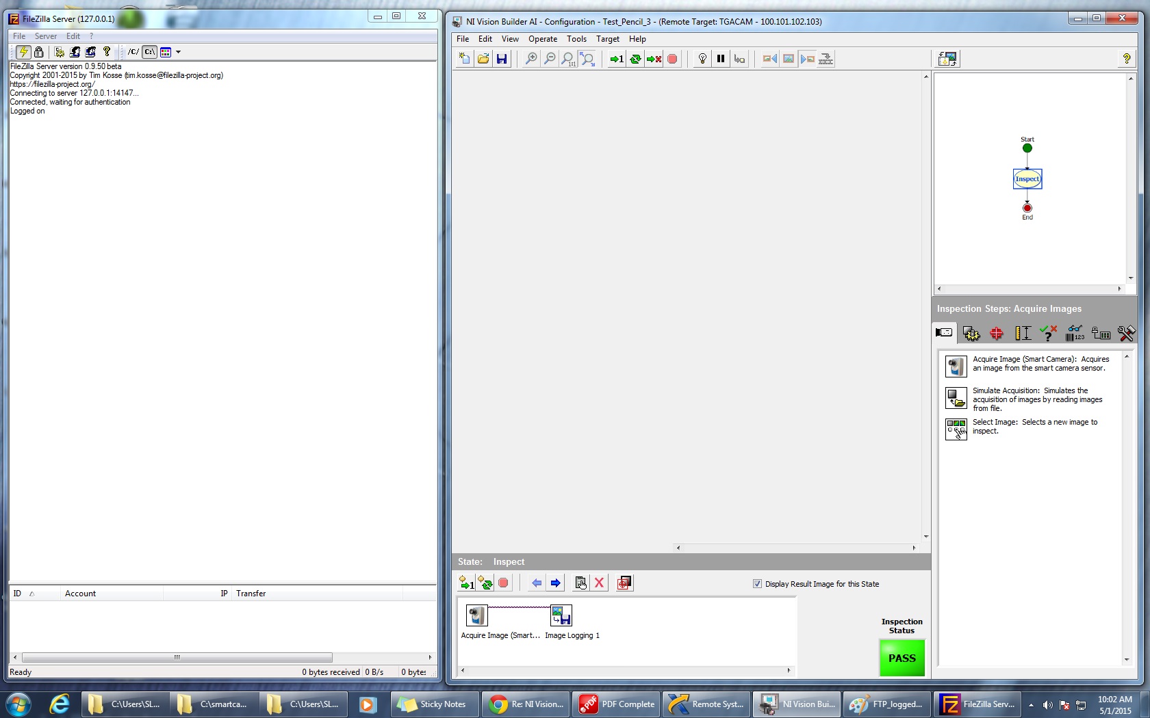Open the Target menu
The width and height of the screenshot is (1150, 718).
[608, 39]
